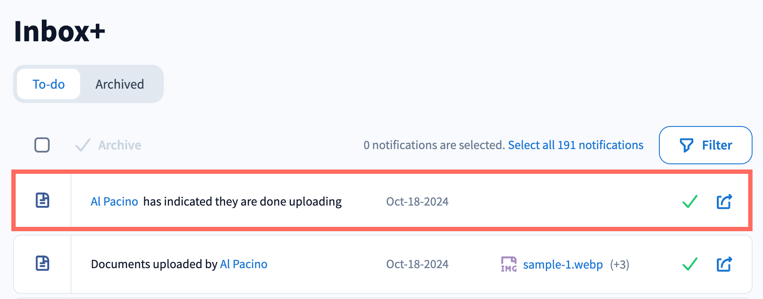Open the Filter options
Image resolution: width=763 pixels, height=299 pixels.
click(x=706, y=145)
